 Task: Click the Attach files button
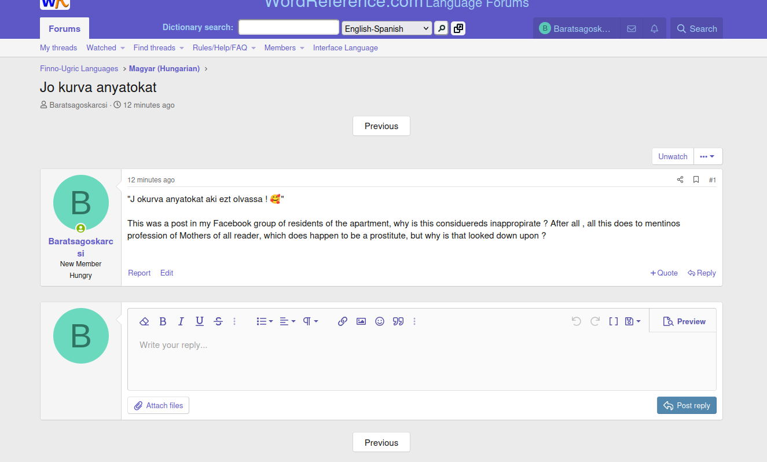(x=159, y=406)
